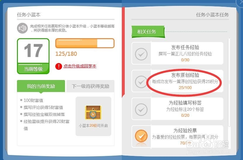Click the task list vertical scrollbar
The width and height of the screenshot is (243, 160).
pos(229,82)
